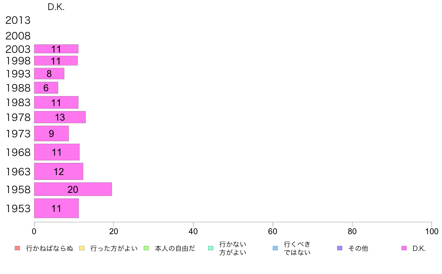This screenshot has height=274, width=442.
Task: Click the 1963 bar labeled 12
Action: (59, 172)
